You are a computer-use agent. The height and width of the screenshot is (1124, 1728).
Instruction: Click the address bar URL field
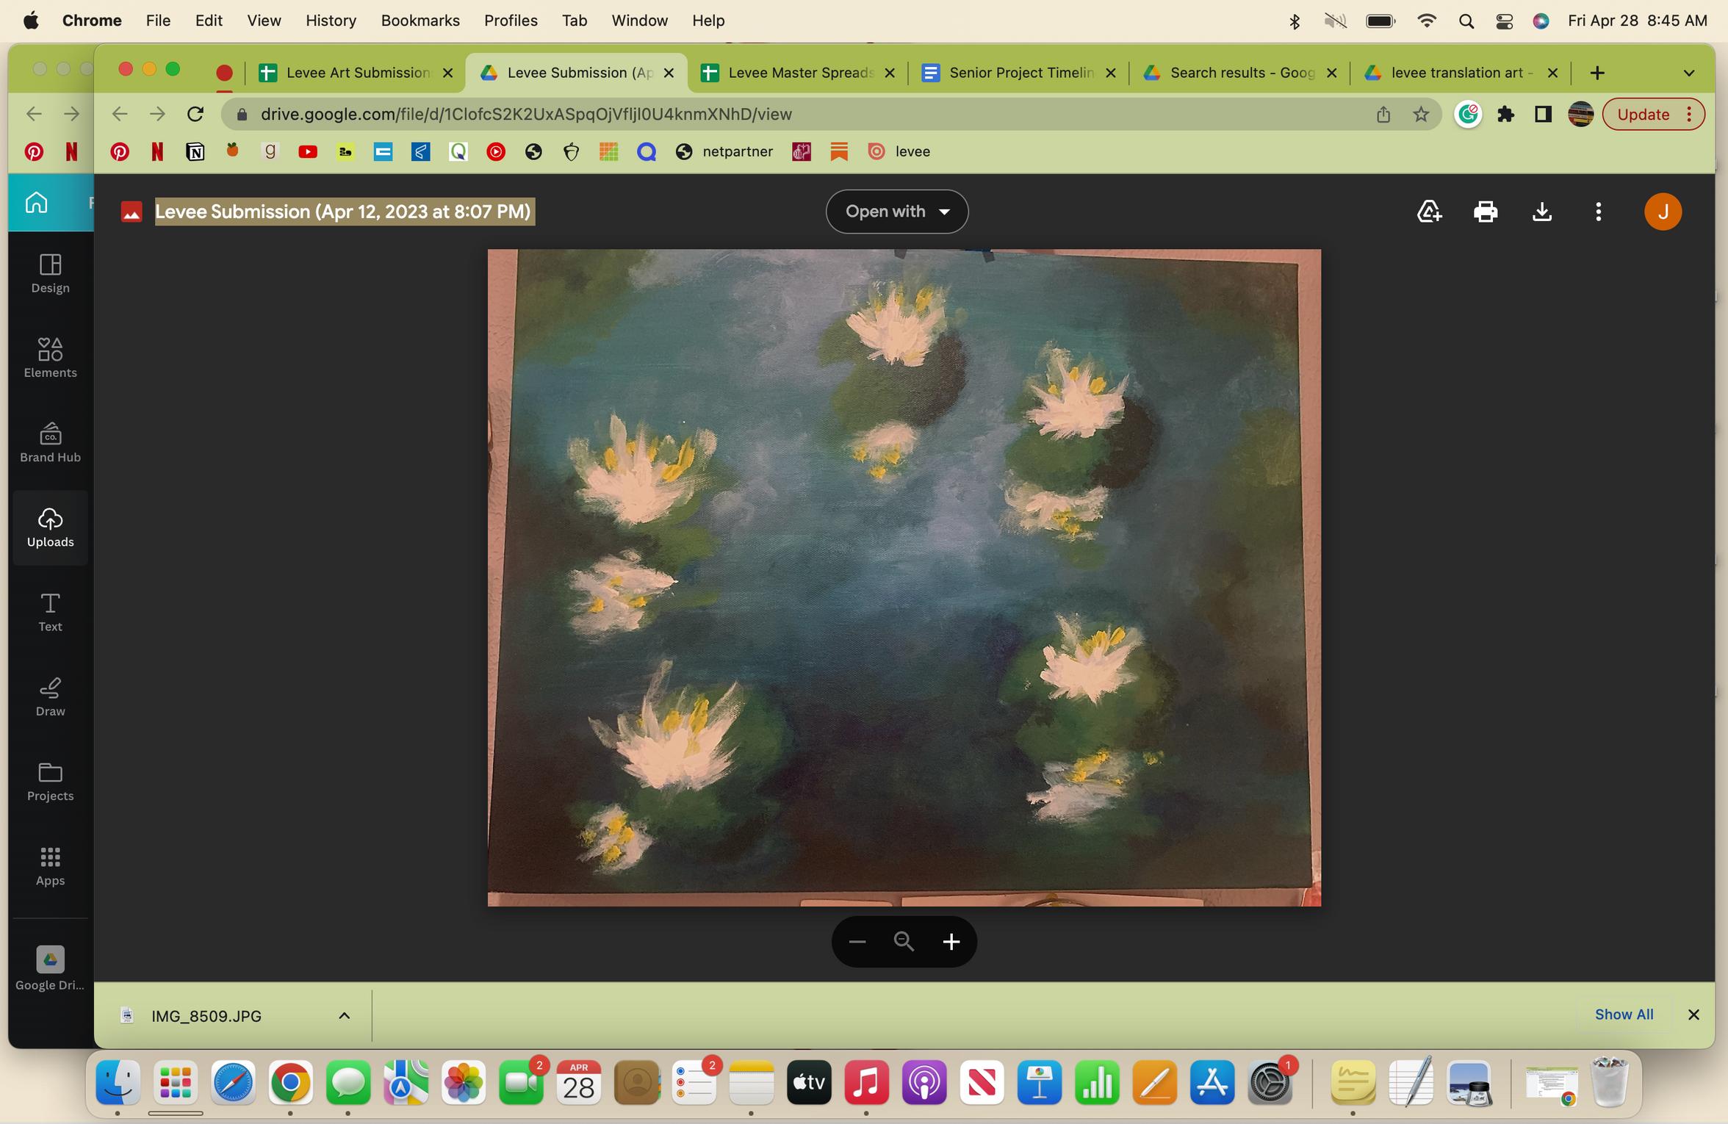point(735,115)
